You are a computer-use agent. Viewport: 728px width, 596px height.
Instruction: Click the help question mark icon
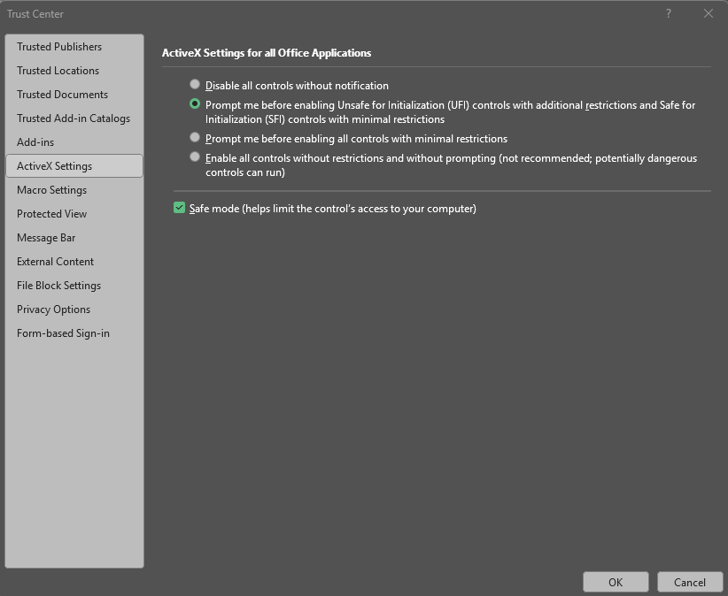pos(669,14)
